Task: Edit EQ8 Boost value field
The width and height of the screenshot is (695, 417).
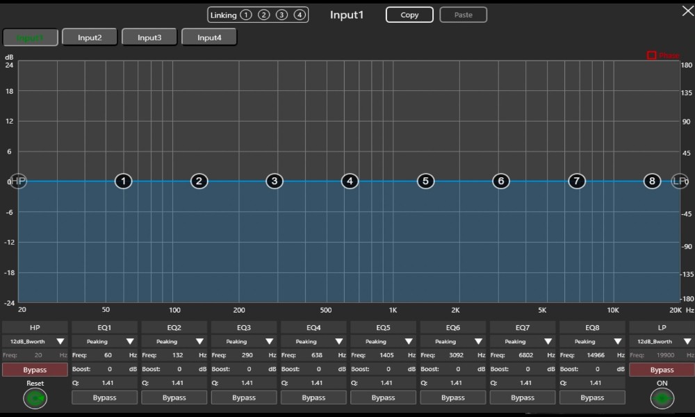Action: pyautogui.click(x=597, y=368)
